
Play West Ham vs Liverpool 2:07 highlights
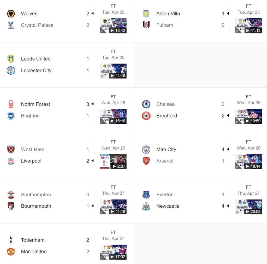tap(113, 162)
